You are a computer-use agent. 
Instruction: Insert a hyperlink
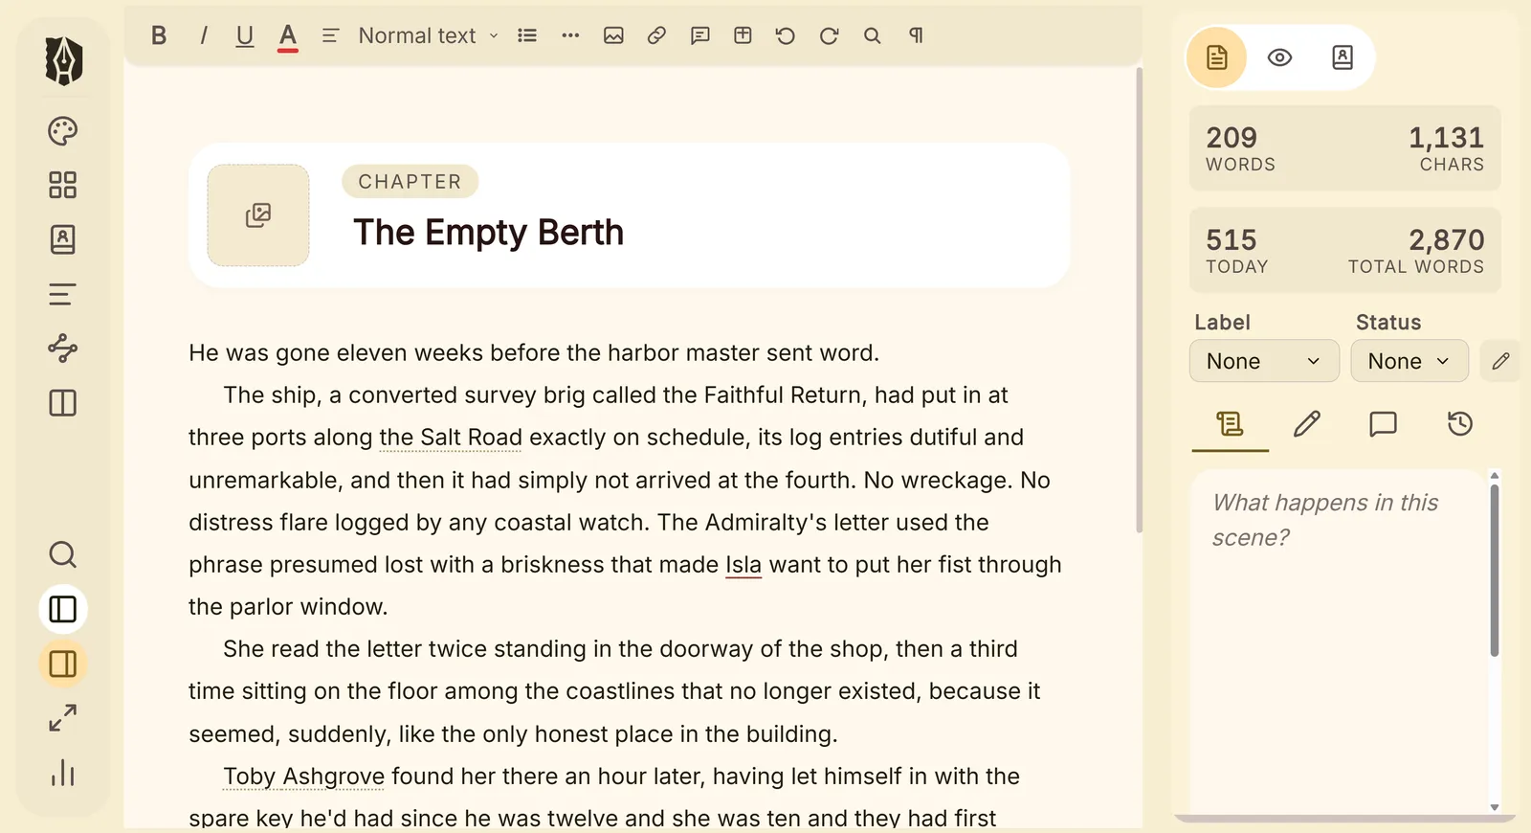(x=656, y=35)
